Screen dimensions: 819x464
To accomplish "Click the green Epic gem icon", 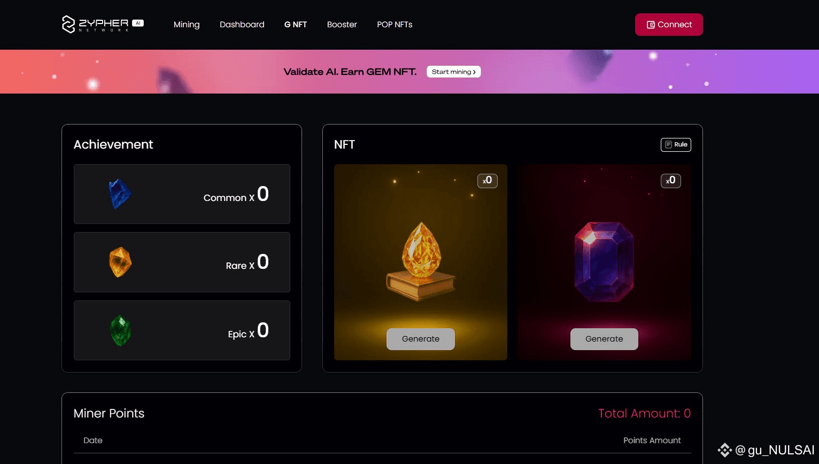I will click(120, 330).
